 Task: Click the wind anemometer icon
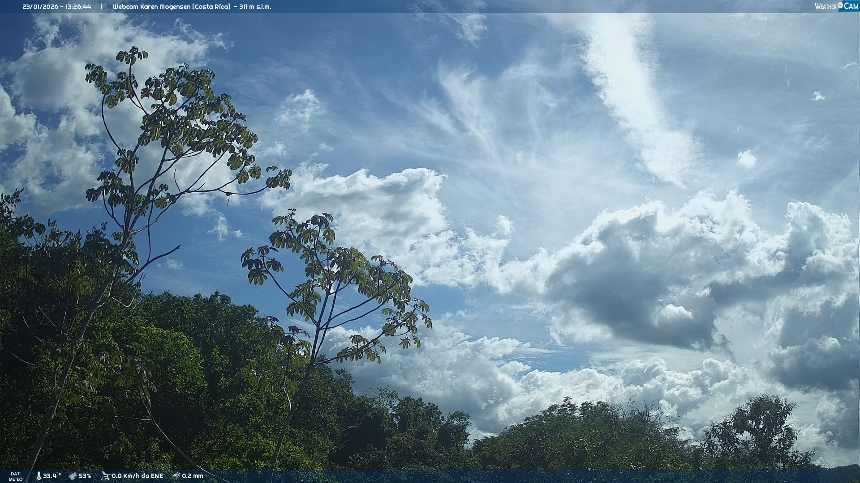pos(106,476)
